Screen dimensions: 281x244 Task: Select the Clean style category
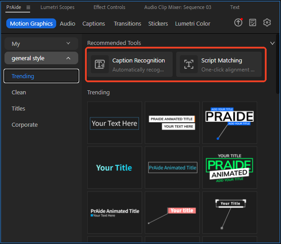point(19,92)
